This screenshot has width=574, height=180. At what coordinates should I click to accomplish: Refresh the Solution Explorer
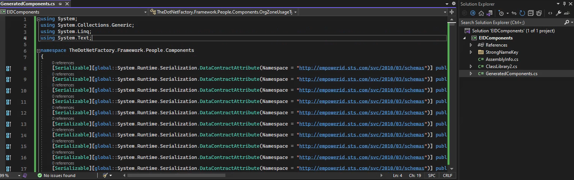pos(522,13)
